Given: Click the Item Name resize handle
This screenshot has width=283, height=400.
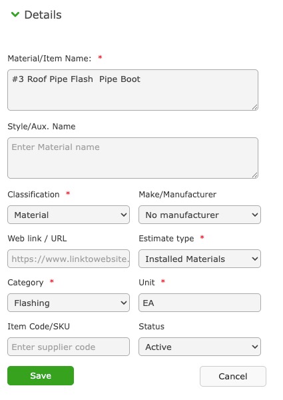Looking at the screenshot, I should pyautogui.click(x=255, y=107).
